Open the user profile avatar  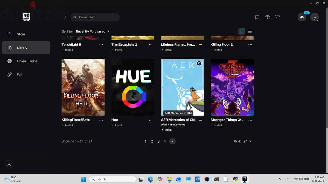(x=314, y=17)
